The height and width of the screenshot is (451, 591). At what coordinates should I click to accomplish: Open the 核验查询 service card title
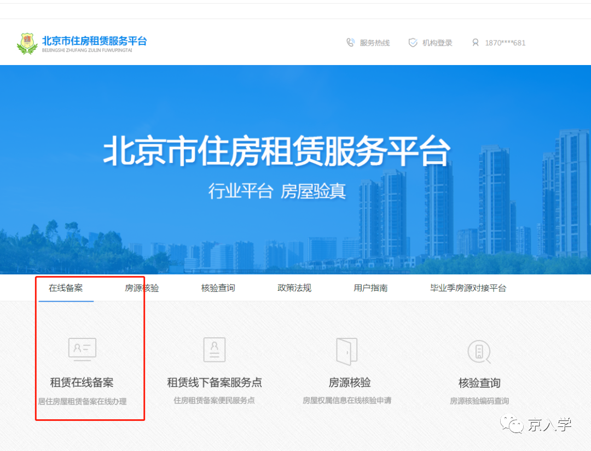479,383
